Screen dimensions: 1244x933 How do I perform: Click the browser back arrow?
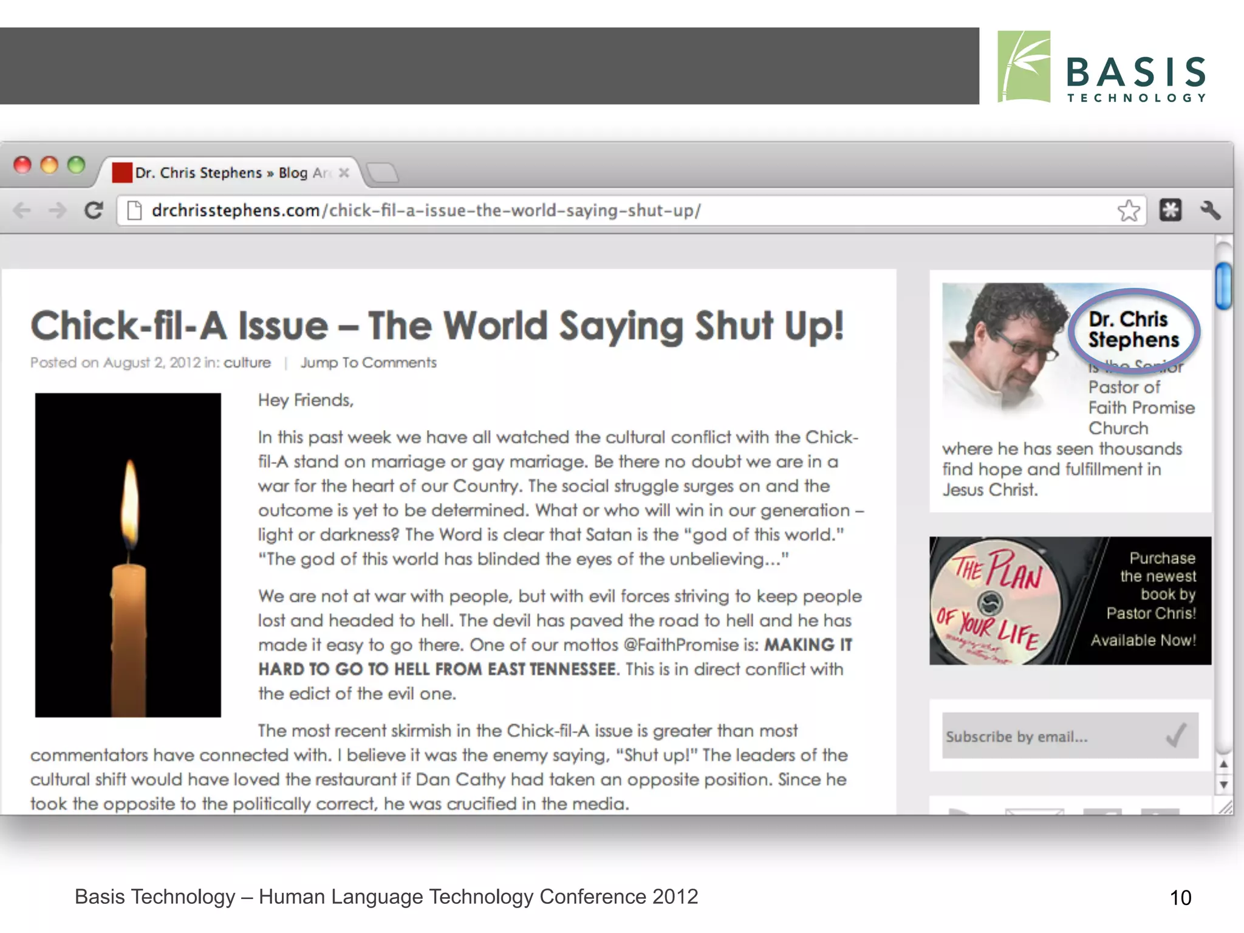click(x=22, y=211)
